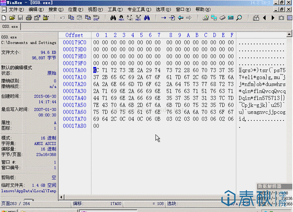Click offset row 00017A70
Viewport: 293px width, 212px height.
[x=75, y=119]
